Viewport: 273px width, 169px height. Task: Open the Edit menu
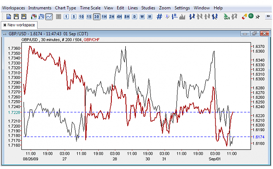coord(120,8)
